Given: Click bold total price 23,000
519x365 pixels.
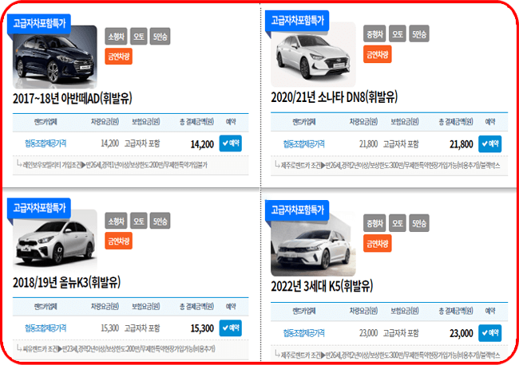Looking at the screenshot, I should click(x=461, y=333).
